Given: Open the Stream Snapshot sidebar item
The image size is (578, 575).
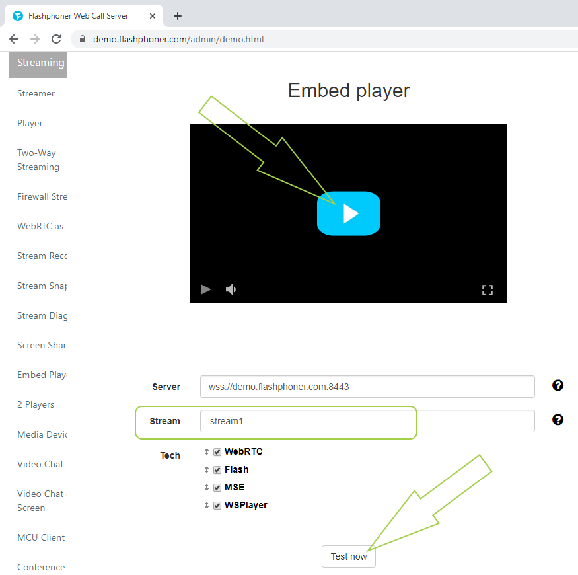Looking at the screenshot, I should point(42,286).
